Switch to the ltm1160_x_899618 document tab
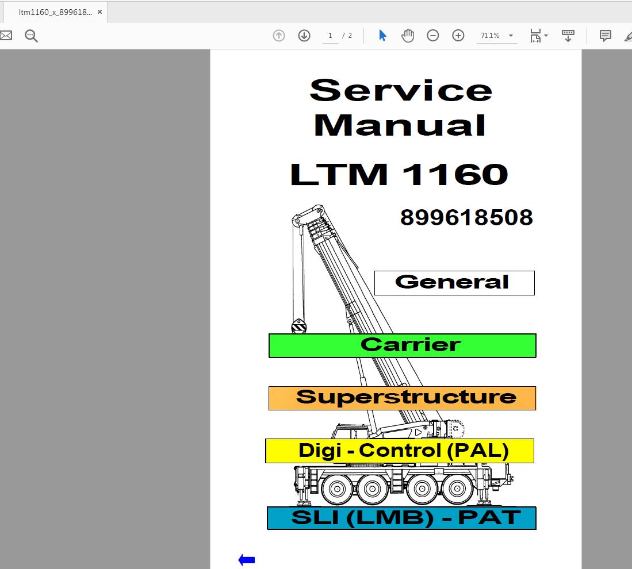 55,12
